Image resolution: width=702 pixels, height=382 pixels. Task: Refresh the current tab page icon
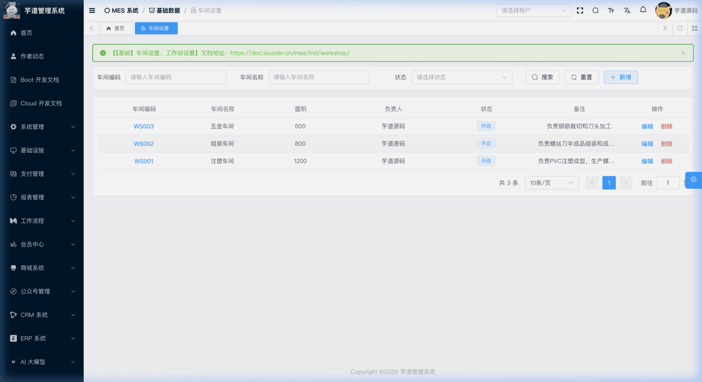tap(680, 28)
